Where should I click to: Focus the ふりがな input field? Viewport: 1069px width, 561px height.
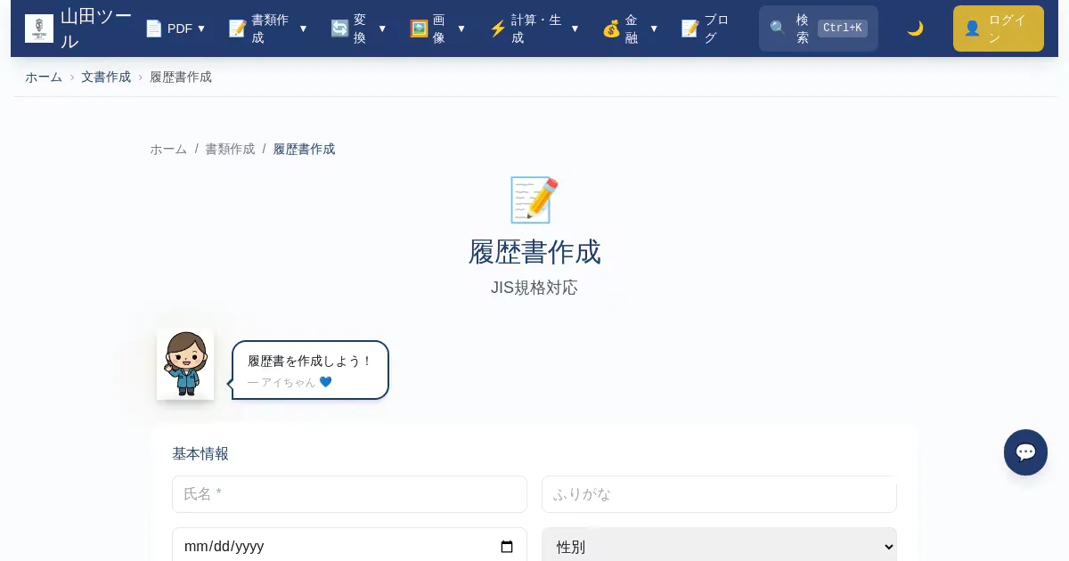pyautogui.click(x=719, y=494)
